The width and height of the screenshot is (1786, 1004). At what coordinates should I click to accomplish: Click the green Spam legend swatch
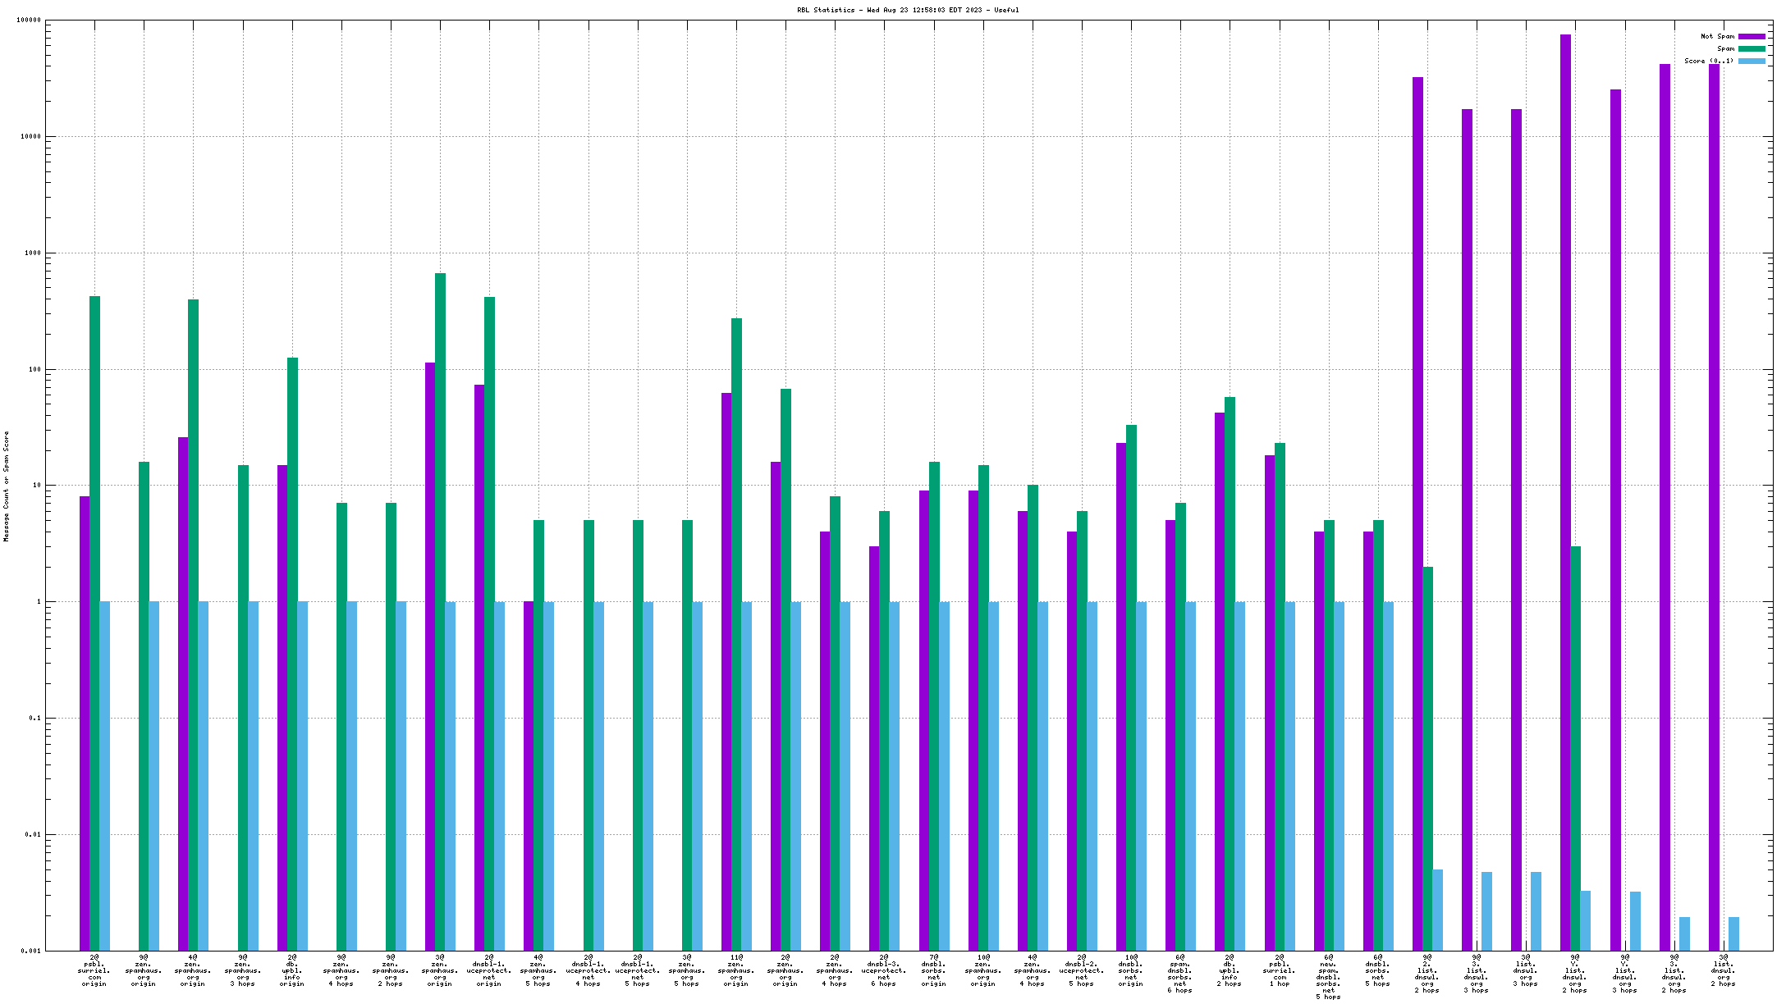1752,49
